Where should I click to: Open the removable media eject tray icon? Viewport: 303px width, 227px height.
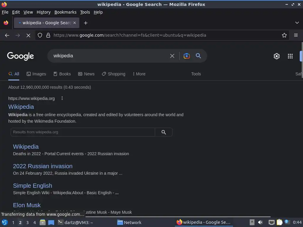[x=252, y=222]
